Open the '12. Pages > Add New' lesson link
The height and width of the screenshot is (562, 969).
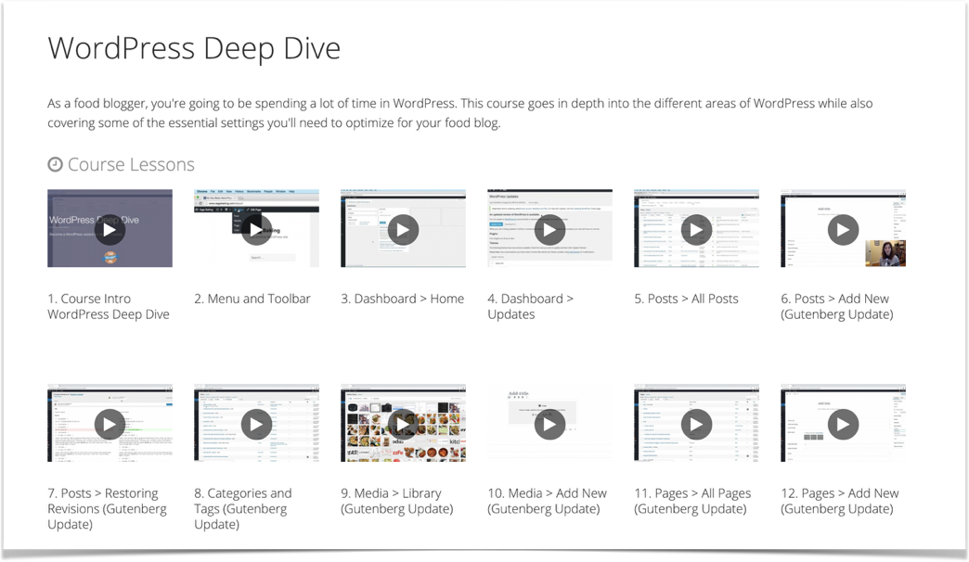(839, 501)
